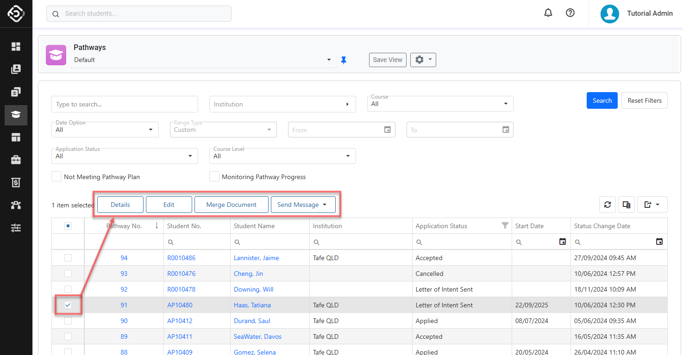Open the help question mark icon

click(x=570, y=13)
